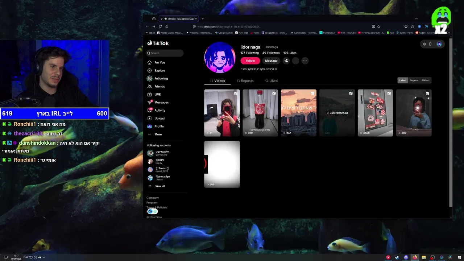The width and height of the screenshot is (464, 261).
Task: Open a new browser tab
Action: (x=203, y=19)
